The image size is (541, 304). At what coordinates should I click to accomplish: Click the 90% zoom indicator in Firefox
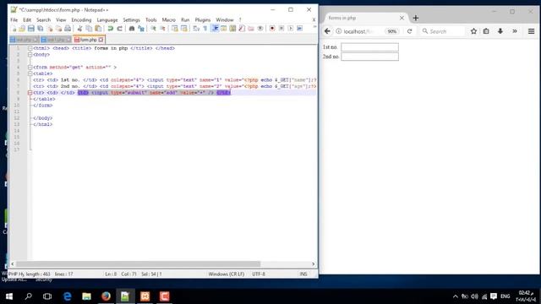(x=392, y=31)
